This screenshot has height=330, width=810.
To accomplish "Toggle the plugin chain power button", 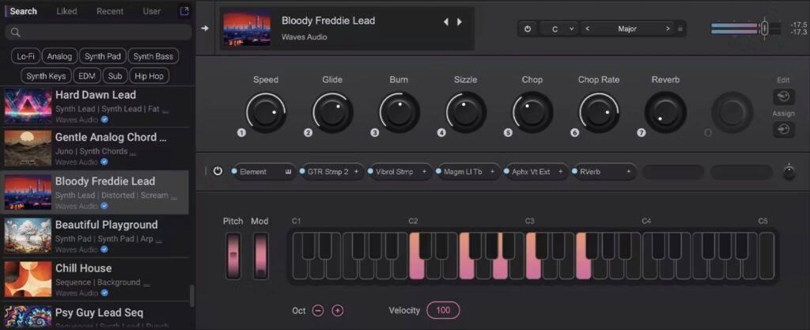I will point(218,171).
